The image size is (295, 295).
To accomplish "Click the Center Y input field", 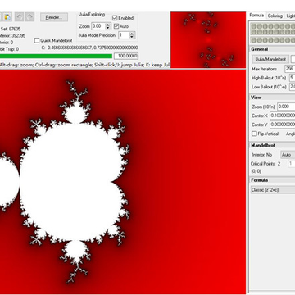I will click(x=283, y=125).
